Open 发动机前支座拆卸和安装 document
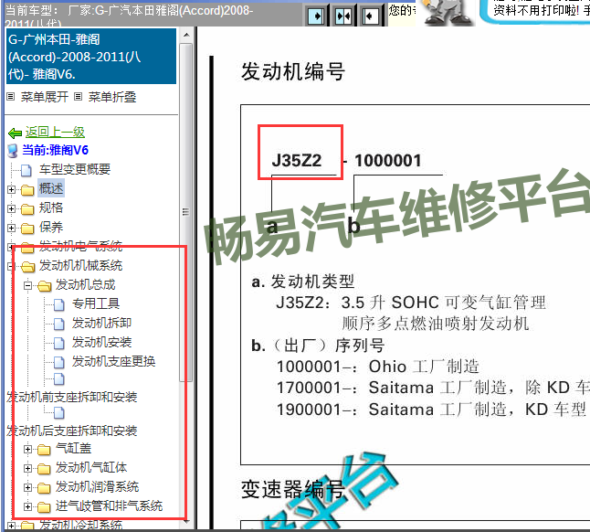Viewport: 590px width, 532px height. tap(72, 397)
